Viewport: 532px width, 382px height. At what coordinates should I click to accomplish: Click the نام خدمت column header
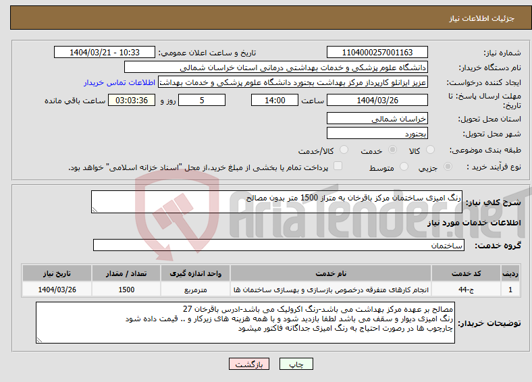pos(331,273)
